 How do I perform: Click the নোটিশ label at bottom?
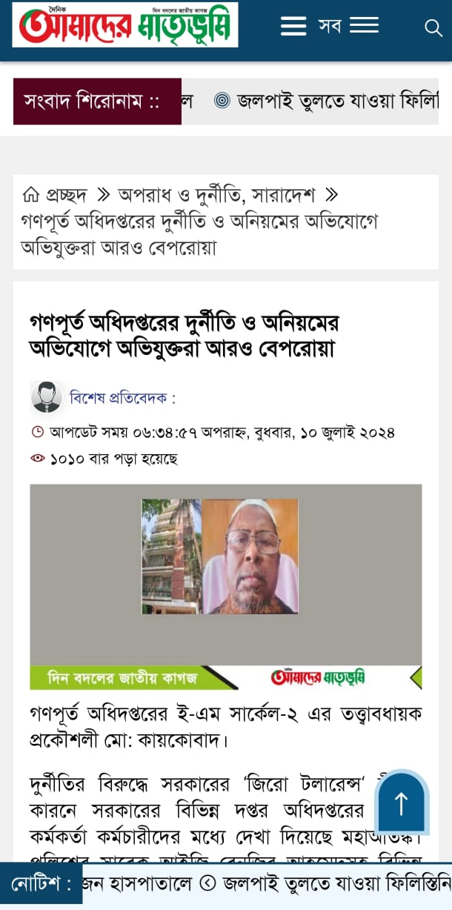(41, 883)
